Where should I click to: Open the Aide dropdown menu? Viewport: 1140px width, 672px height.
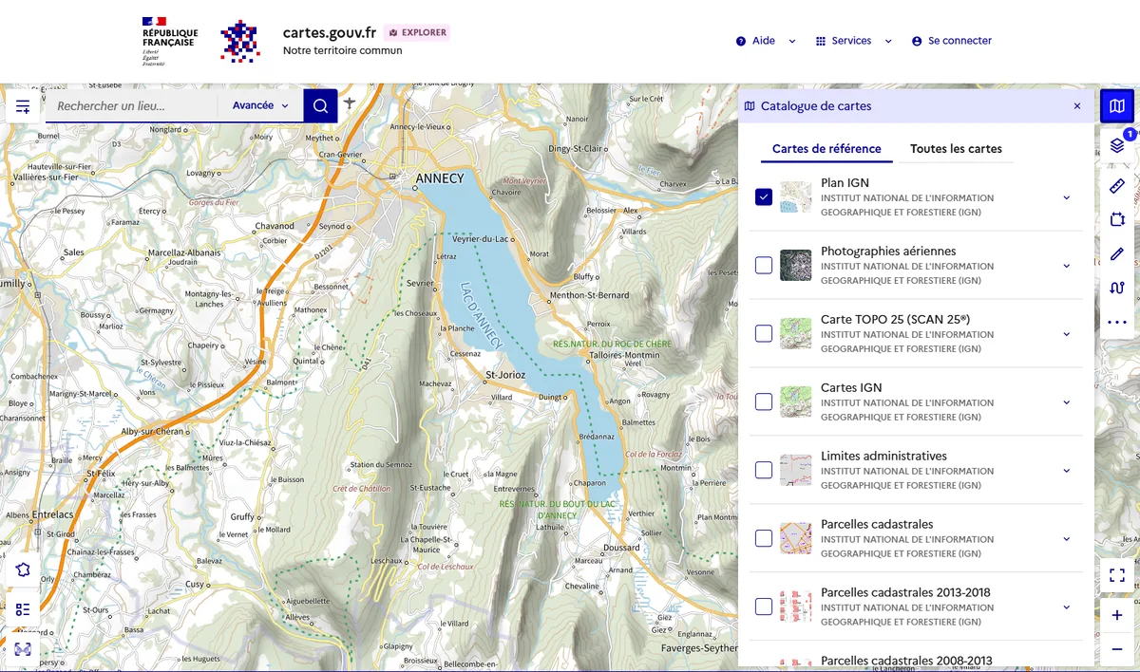766,41
